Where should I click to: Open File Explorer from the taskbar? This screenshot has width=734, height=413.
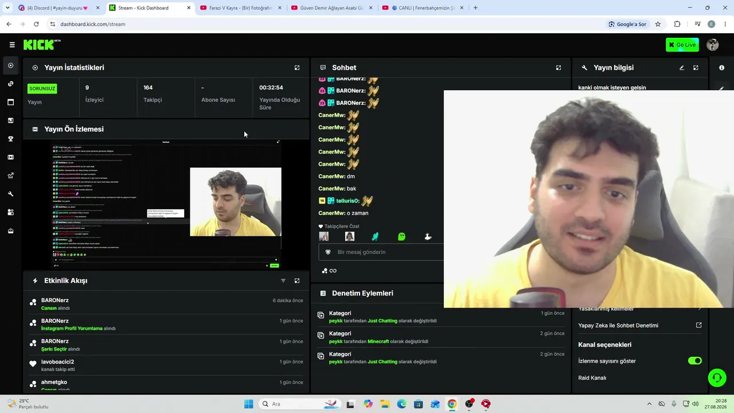click(385, 404)
